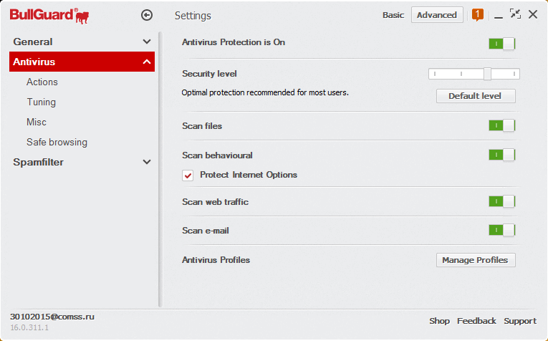Click 'Optimal protection recommended for most users.' text
The image size is (548, 341).
(265, 92)
